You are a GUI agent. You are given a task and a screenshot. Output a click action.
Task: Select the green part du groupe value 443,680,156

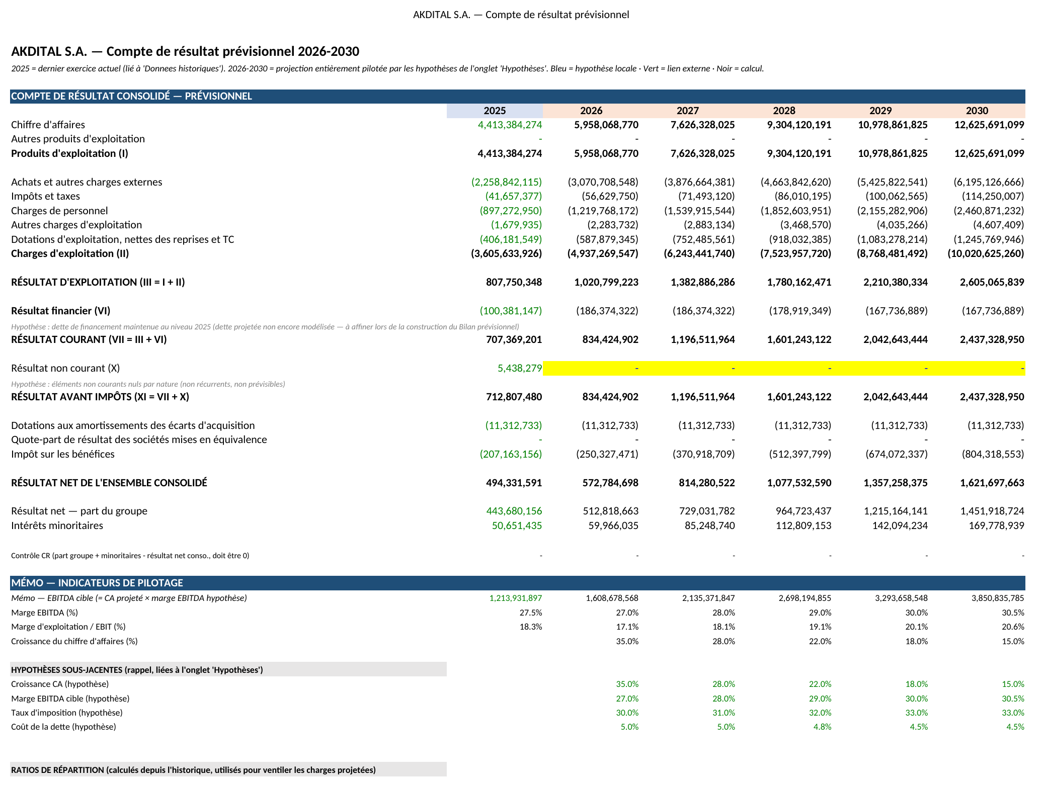[x=514, y=511]
